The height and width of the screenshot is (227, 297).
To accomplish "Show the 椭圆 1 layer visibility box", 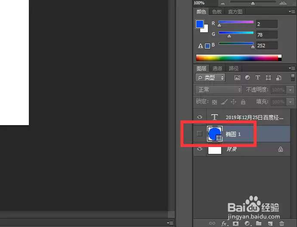I will click(199, 134).
